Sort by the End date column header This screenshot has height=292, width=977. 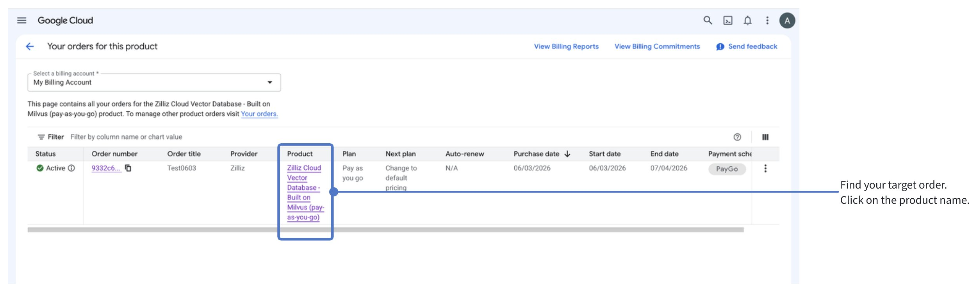[x=664, y=154]
